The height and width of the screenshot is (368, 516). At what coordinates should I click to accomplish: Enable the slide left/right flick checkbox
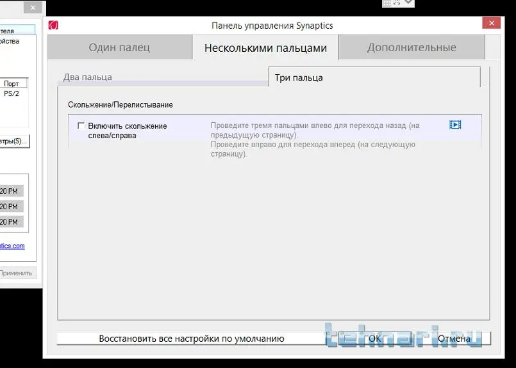coord(81,125)
